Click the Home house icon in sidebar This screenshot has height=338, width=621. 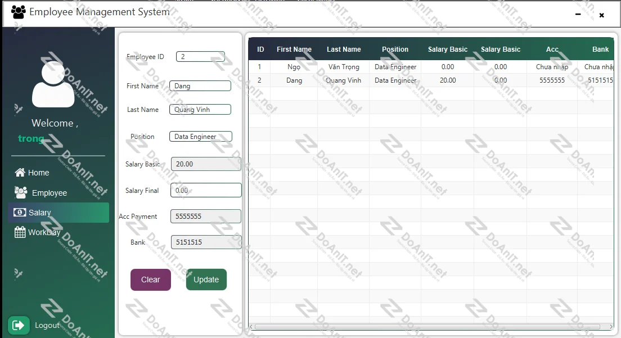tap(20, 173)
